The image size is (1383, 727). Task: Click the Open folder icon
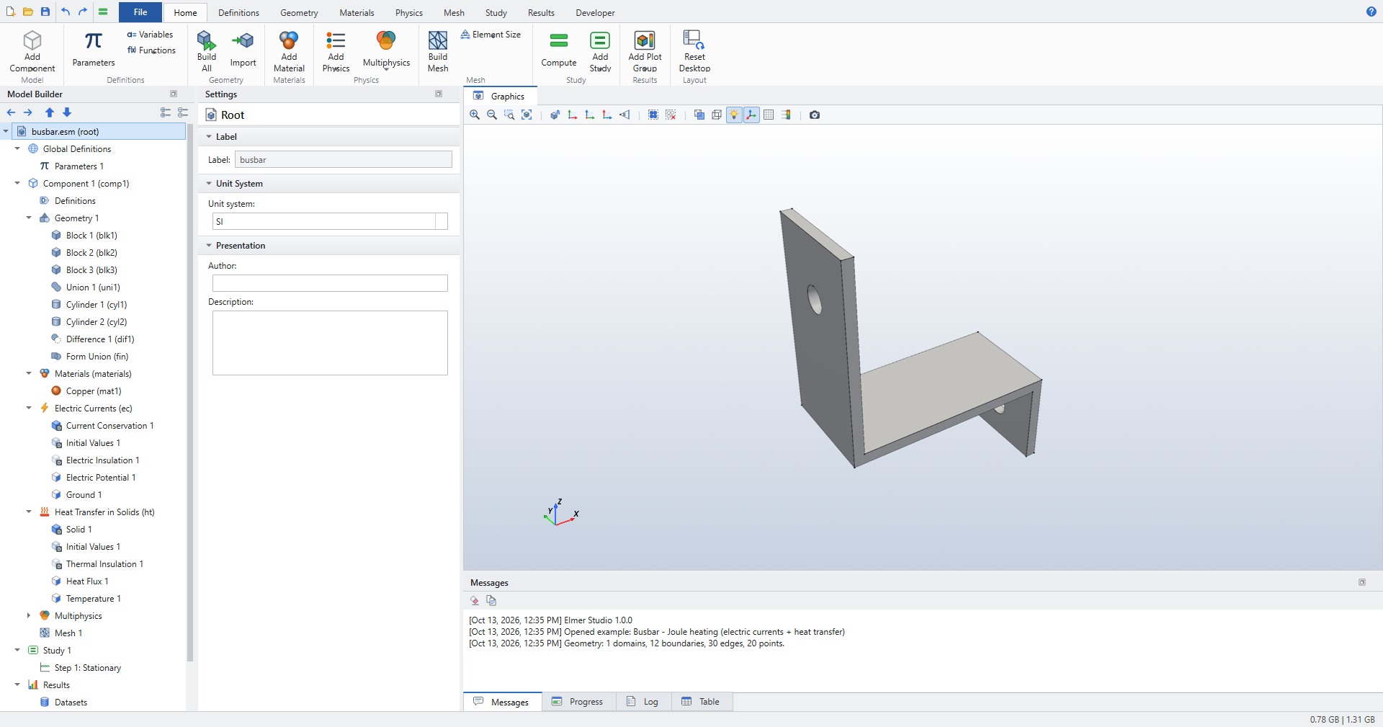(x=28, y=12)
